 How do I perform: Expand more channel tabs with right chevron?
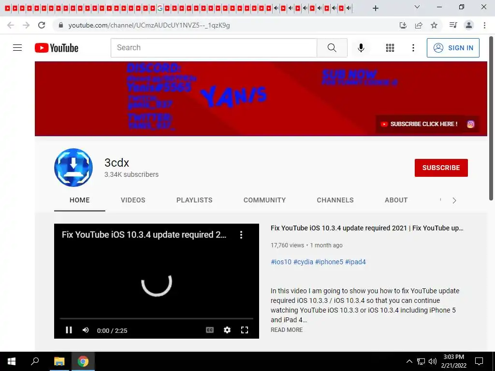coord(454,200)
